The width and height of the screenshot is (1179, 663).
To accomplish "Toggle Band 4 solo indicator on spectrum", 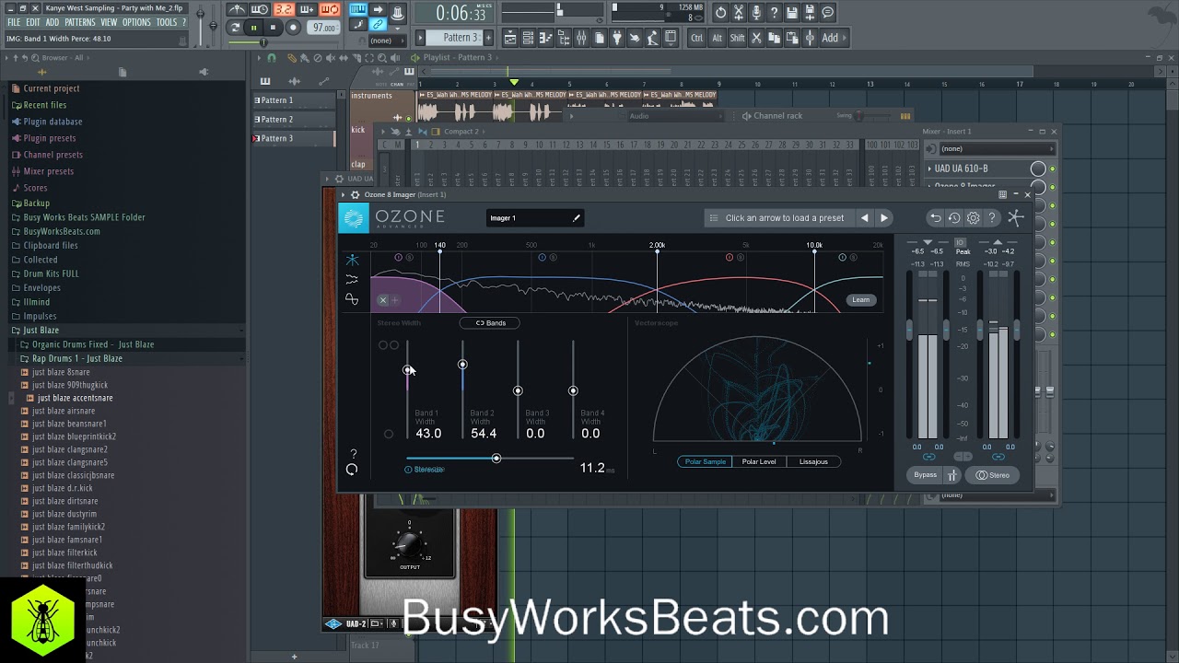I will pyautogui.click(x=853, y=258).
